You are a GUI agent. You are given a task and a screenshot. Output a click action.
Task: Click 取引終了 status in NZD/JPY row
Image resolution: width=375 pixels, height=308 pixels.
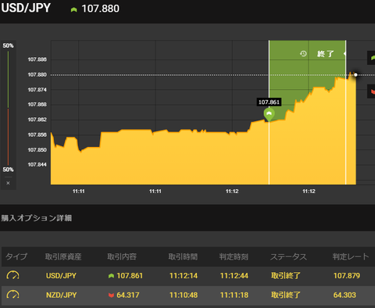coord(286,295)
